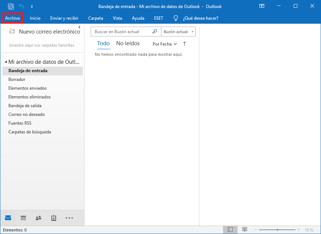Open the Calendar view icon

pos(23,218)
